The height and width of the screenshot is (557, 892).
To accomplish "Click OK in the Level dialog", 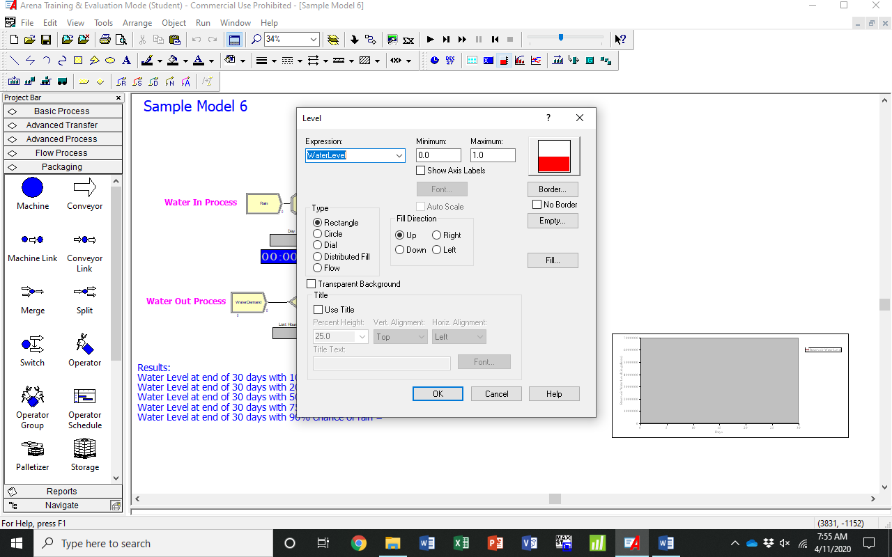I will tap(438, 394).
